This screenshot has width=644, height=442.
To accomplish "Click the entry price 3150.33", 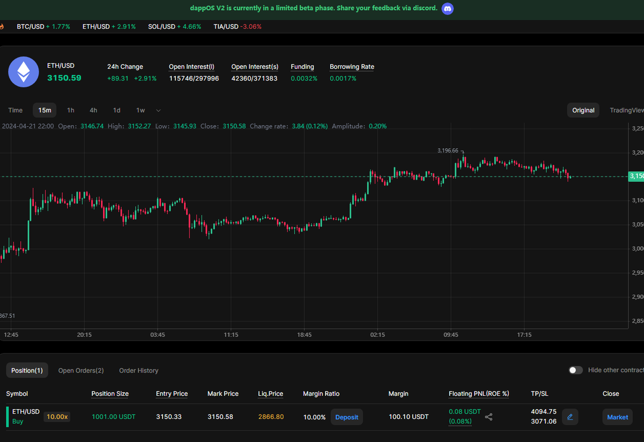I will point(169,417).
